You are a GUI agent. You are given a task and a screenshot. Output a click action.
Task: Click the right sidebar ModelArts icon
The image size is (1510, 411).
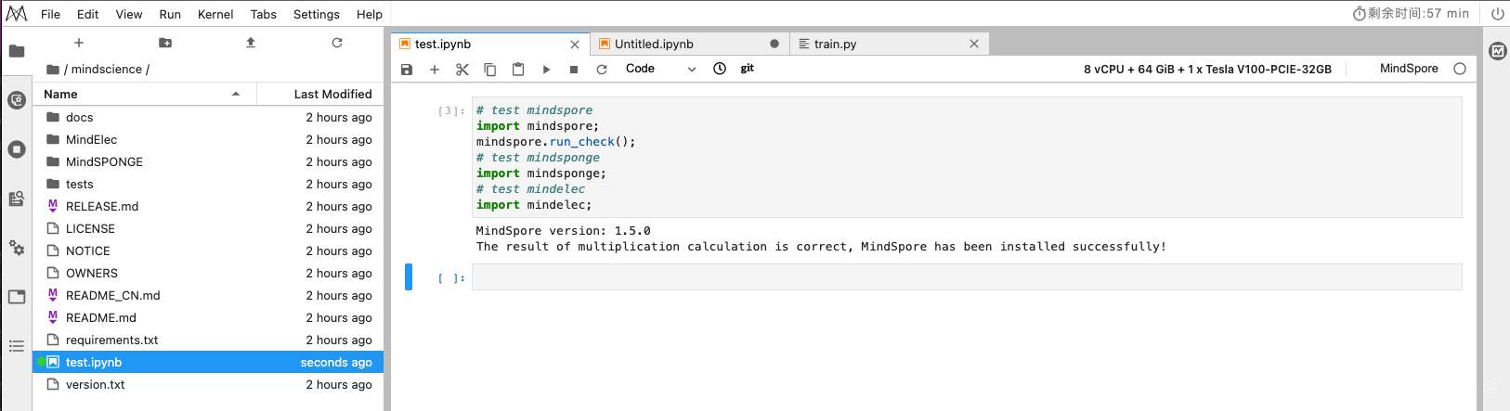point(1498,51)
